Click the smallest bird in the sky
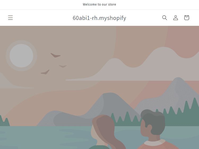 (63, 66)
